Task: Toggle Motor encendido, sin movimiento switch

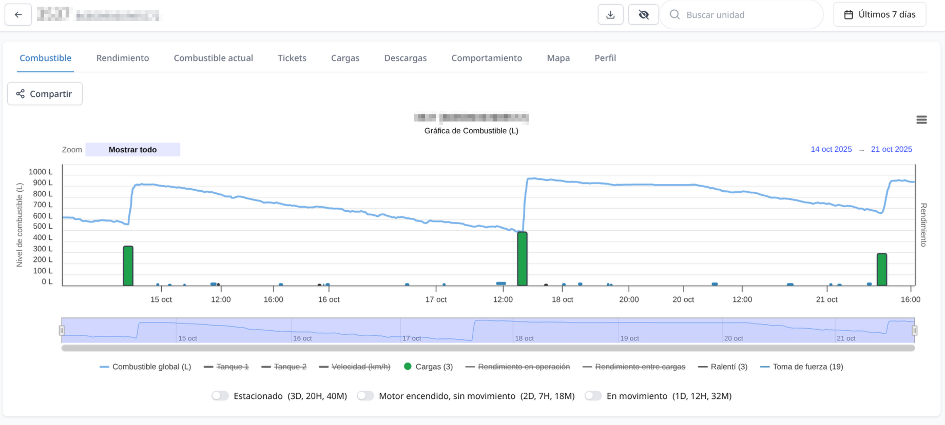Action: (x=365, y=396)
